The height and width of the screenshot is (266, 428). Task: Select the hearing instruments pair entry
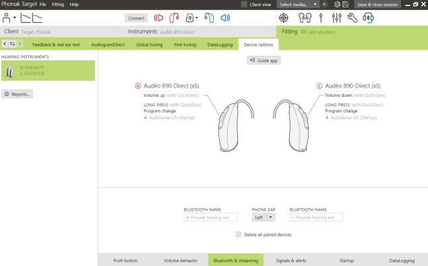pyautogui.click(x=48, y=71)
